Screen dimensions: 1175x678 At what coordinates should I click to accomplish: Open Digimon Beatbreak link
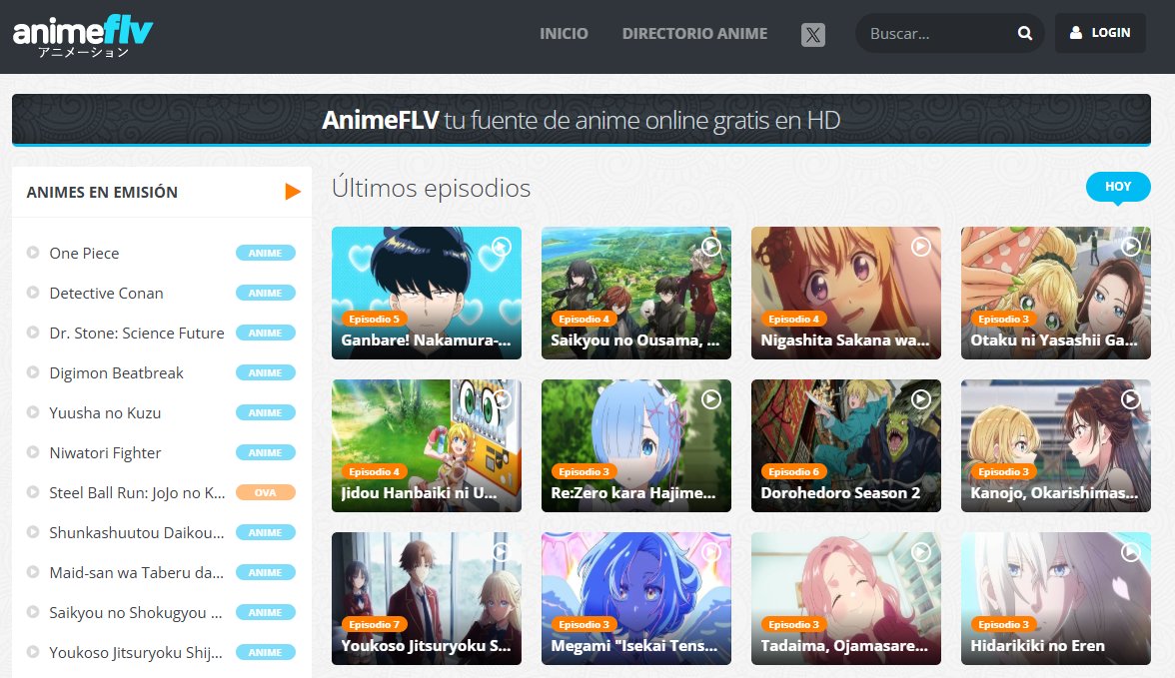(x=116, y=373)
